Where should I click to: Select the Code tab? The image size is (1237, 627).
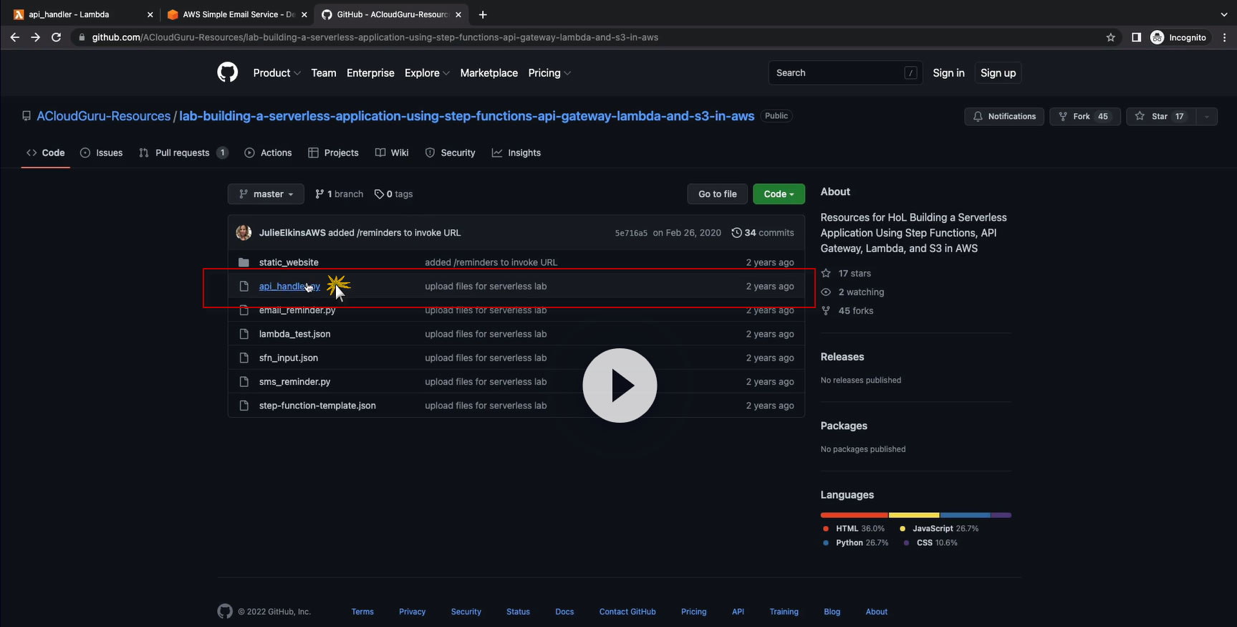click(46, 153)
